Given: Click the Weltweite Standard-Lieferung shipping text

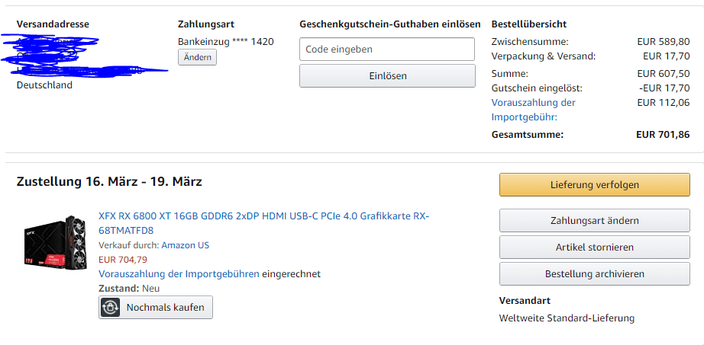Looking at the screenshot, I should pyautogui.click(x=567, y=318).
